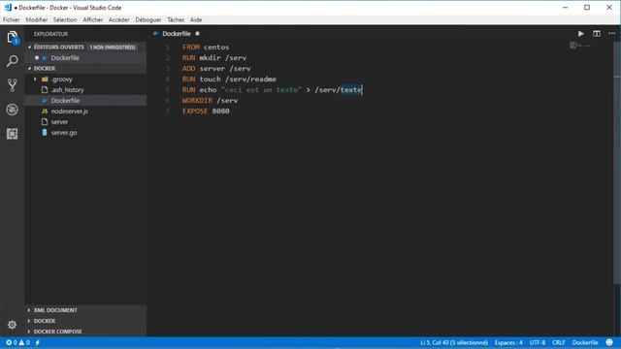Click the .groovy folder icon
621x349 pixels.
45,79
